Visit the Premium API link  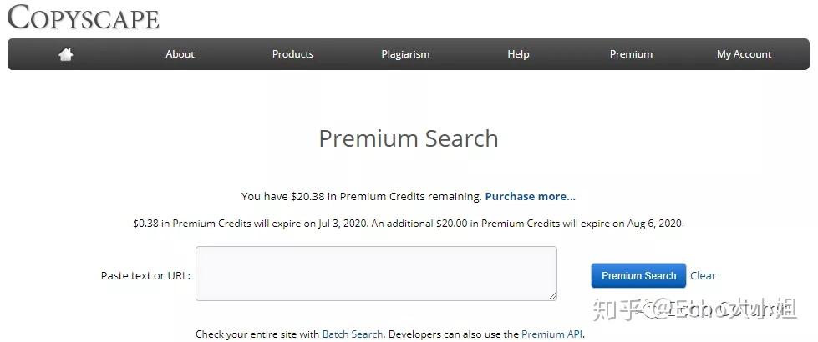point(551,334)
